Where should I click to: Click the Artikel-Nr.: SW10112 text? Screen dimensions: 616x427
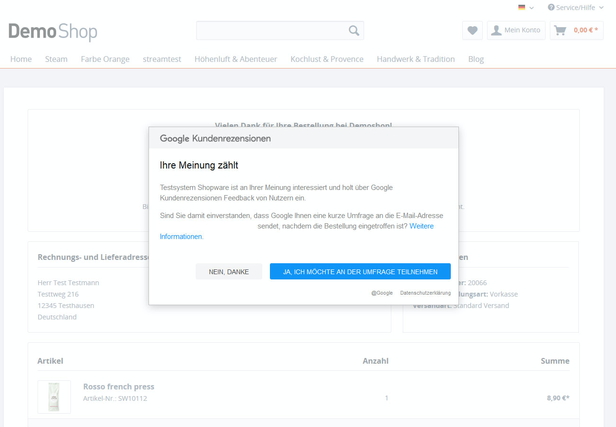(115, 398)
